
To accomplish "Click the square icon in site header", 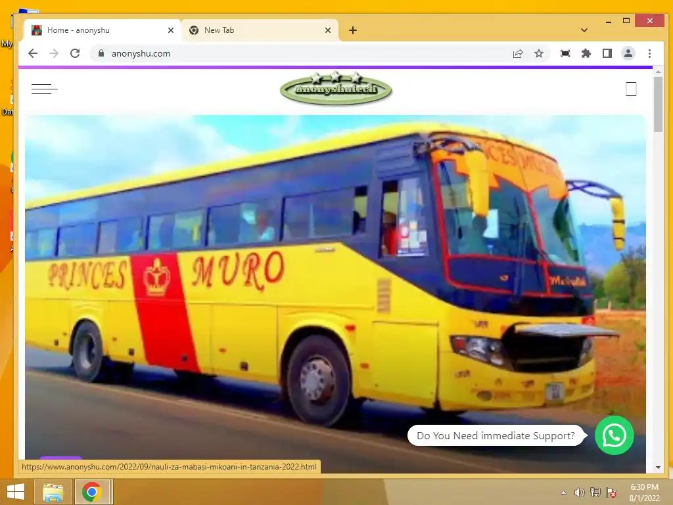I will click(631, 89).
